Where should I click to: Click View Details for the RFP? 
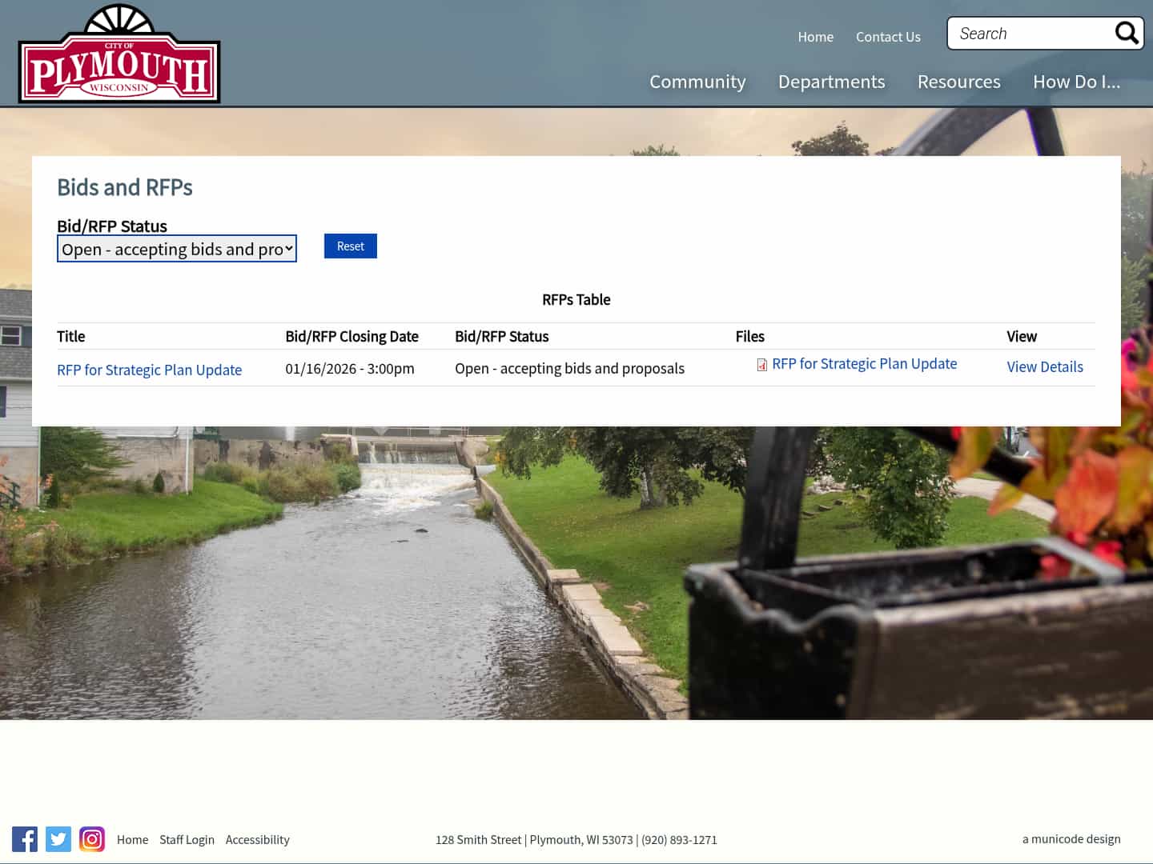tap(1044, 366)
